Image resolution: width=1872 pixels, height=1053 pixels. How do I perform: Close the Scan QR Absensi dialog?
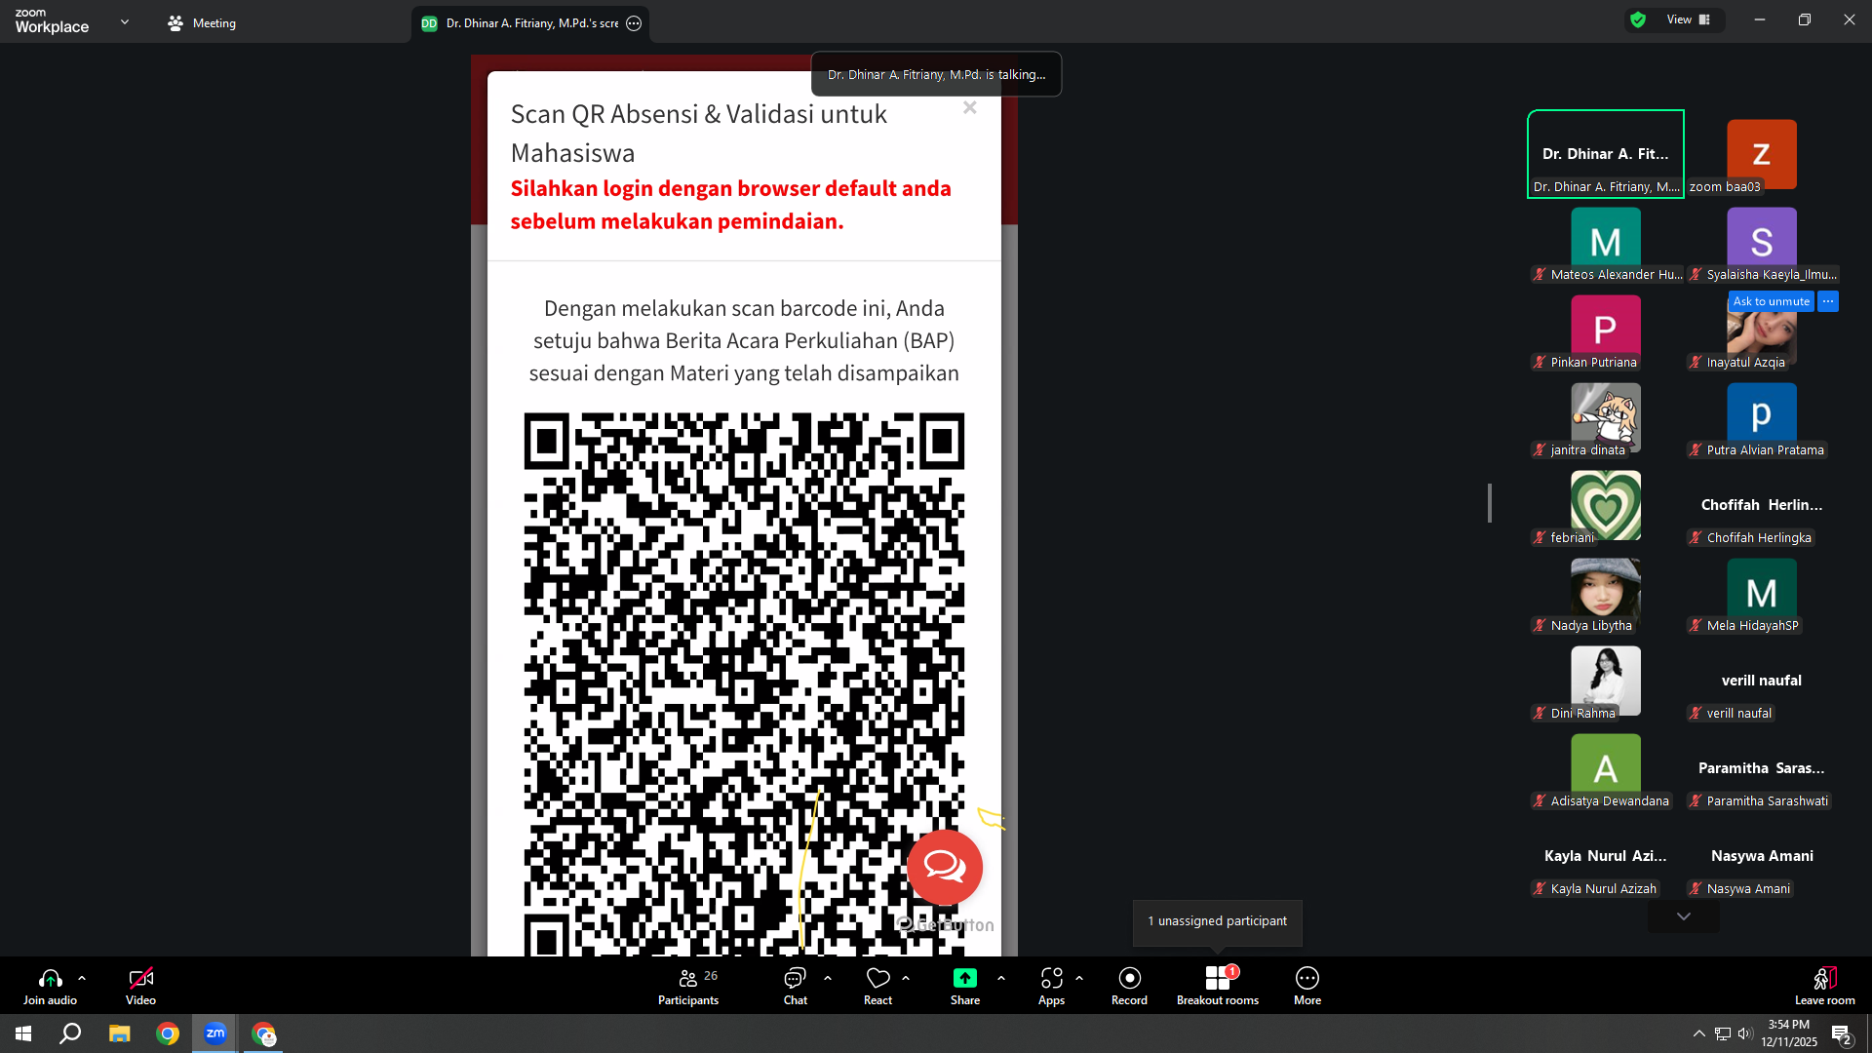tap(969, 107)
